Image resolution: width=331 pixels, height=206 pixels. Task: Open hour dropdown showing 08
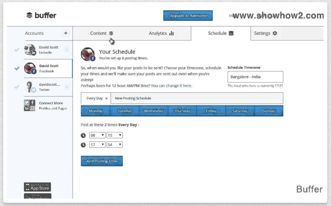97,135
